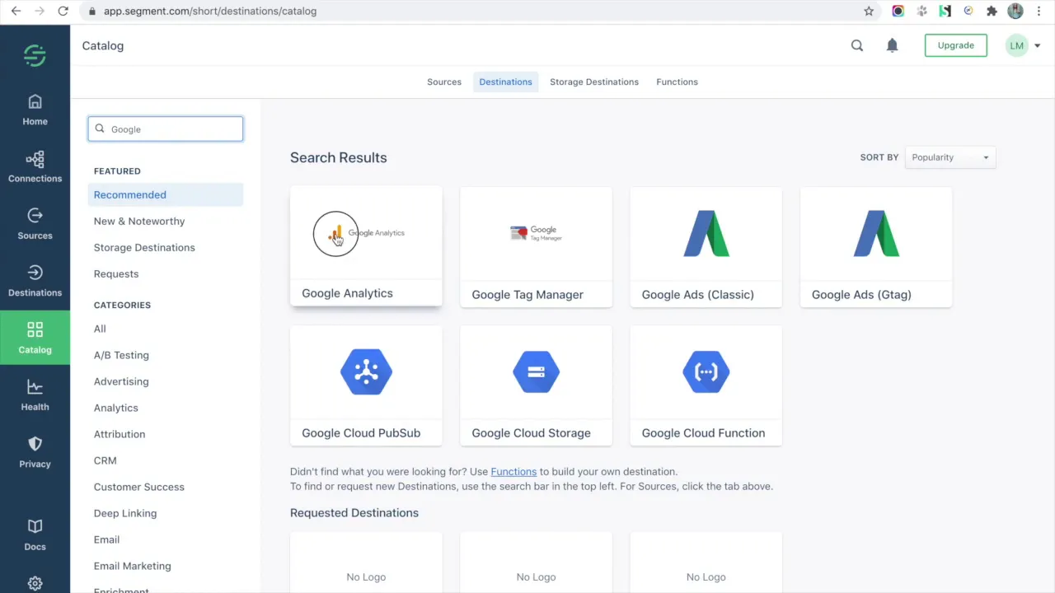Viewport: 1055px width, 593px height.
Task: Open the Sort By Popularity dropdown
Action: click(x=950, y=157)
